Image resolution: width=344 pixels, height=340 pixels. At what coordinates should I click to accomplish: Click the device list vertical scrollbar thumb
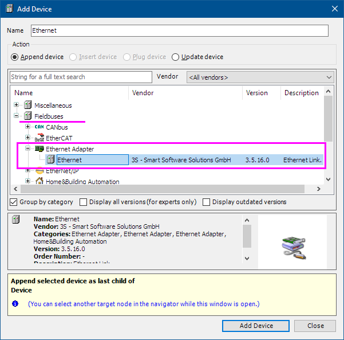(328, 119)
